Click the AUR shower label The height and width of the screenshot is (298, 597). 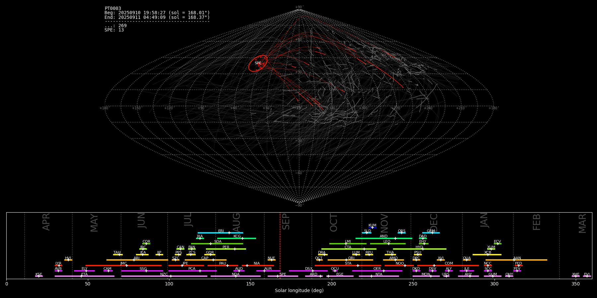268,269
